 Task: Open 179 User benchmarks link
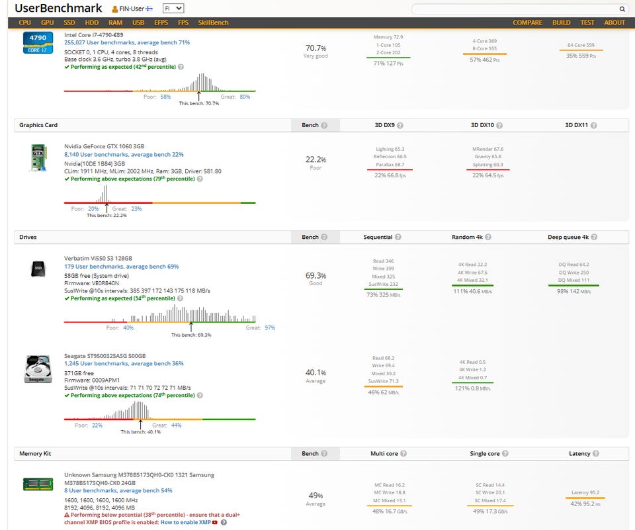[x=121, y=267]
